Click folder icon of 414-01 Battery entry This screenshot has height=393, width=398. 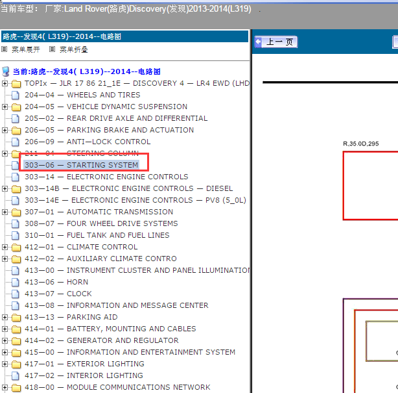tap(16, 329)
